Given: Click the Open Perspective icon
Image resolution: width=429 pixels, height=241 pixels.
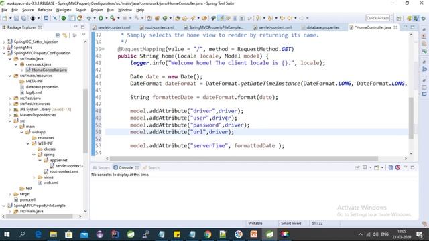Looking at the screenshot, I should [399, 18].
